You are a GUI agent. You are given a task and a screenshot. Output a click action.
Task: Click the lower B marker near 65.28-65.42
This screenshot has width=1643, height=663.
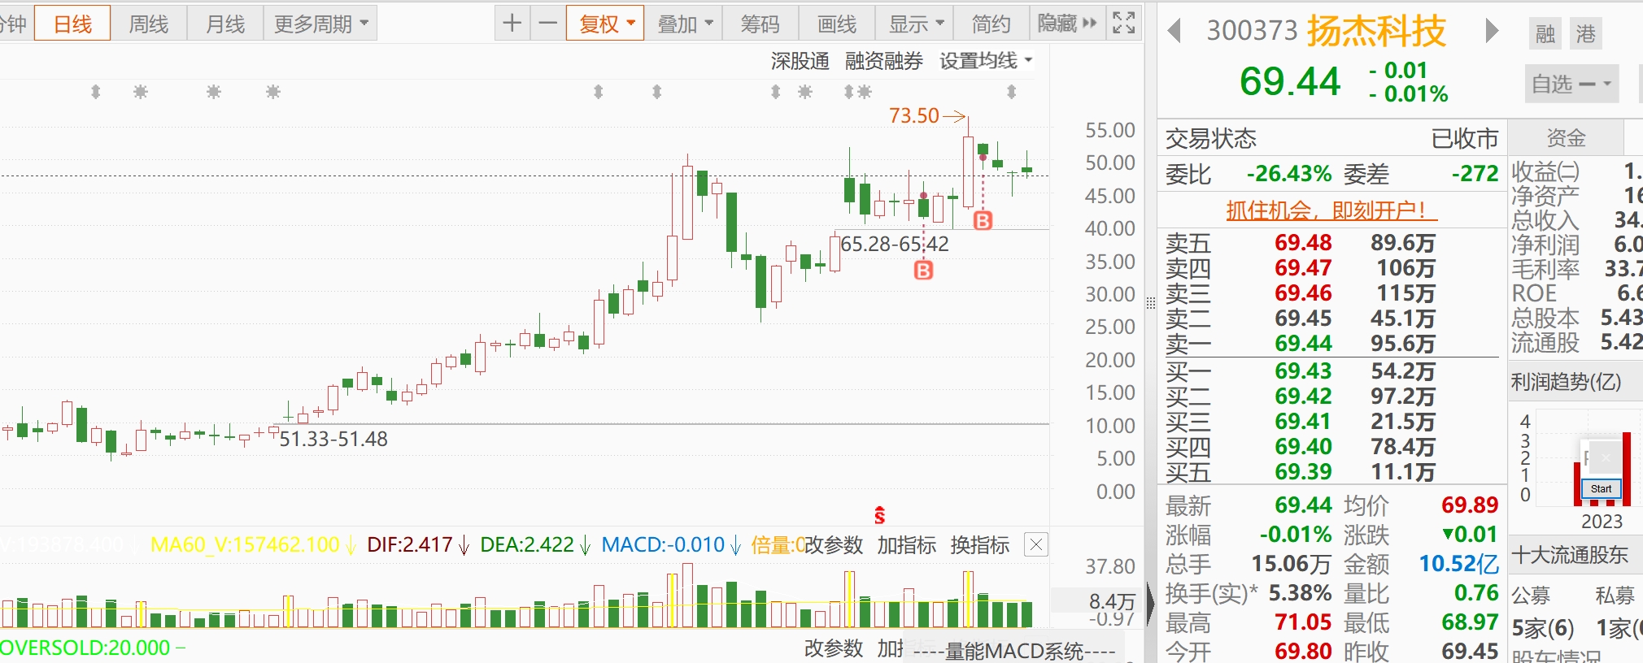[x=923, y=270]
